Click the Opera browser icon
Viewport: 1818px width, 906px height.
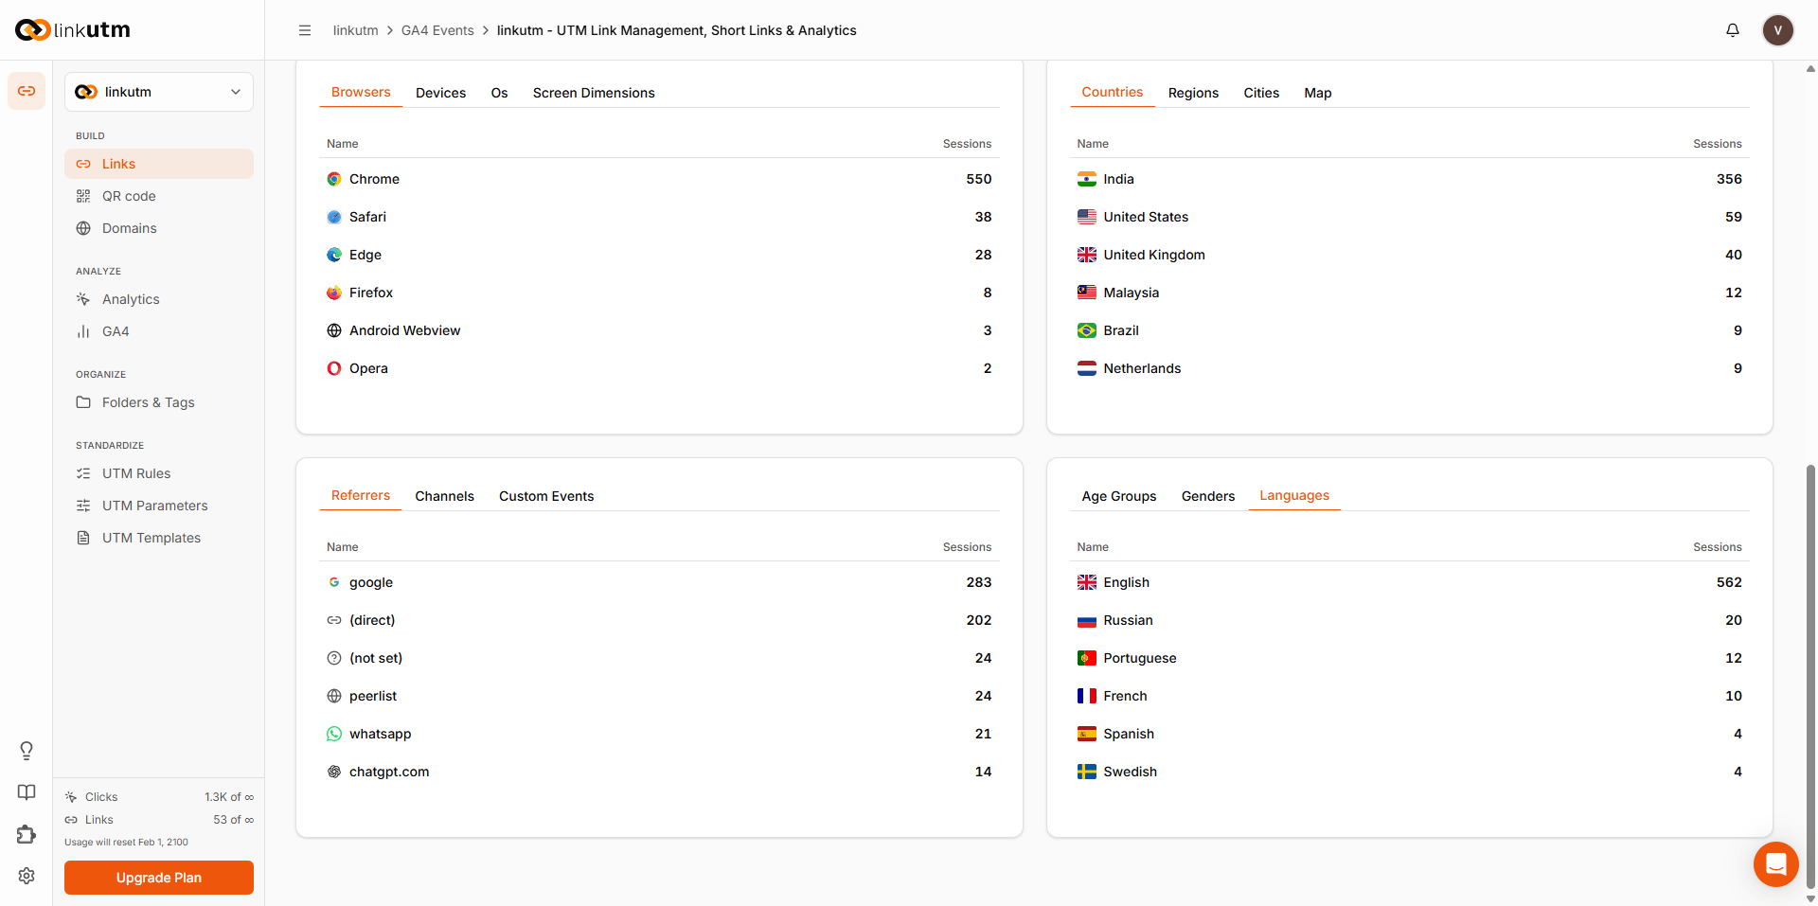pos(334,368)
